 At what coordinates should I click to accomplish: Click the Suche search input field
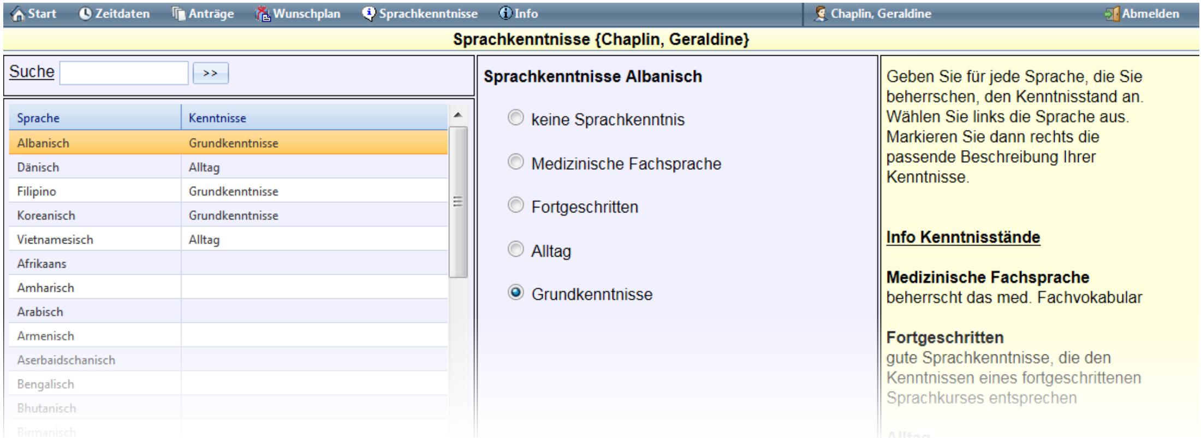pyautogui.click(x=124, y=73)
